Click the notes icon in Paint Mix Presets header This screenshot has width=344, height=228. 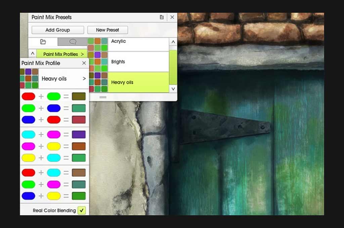(x=161, y=17)
